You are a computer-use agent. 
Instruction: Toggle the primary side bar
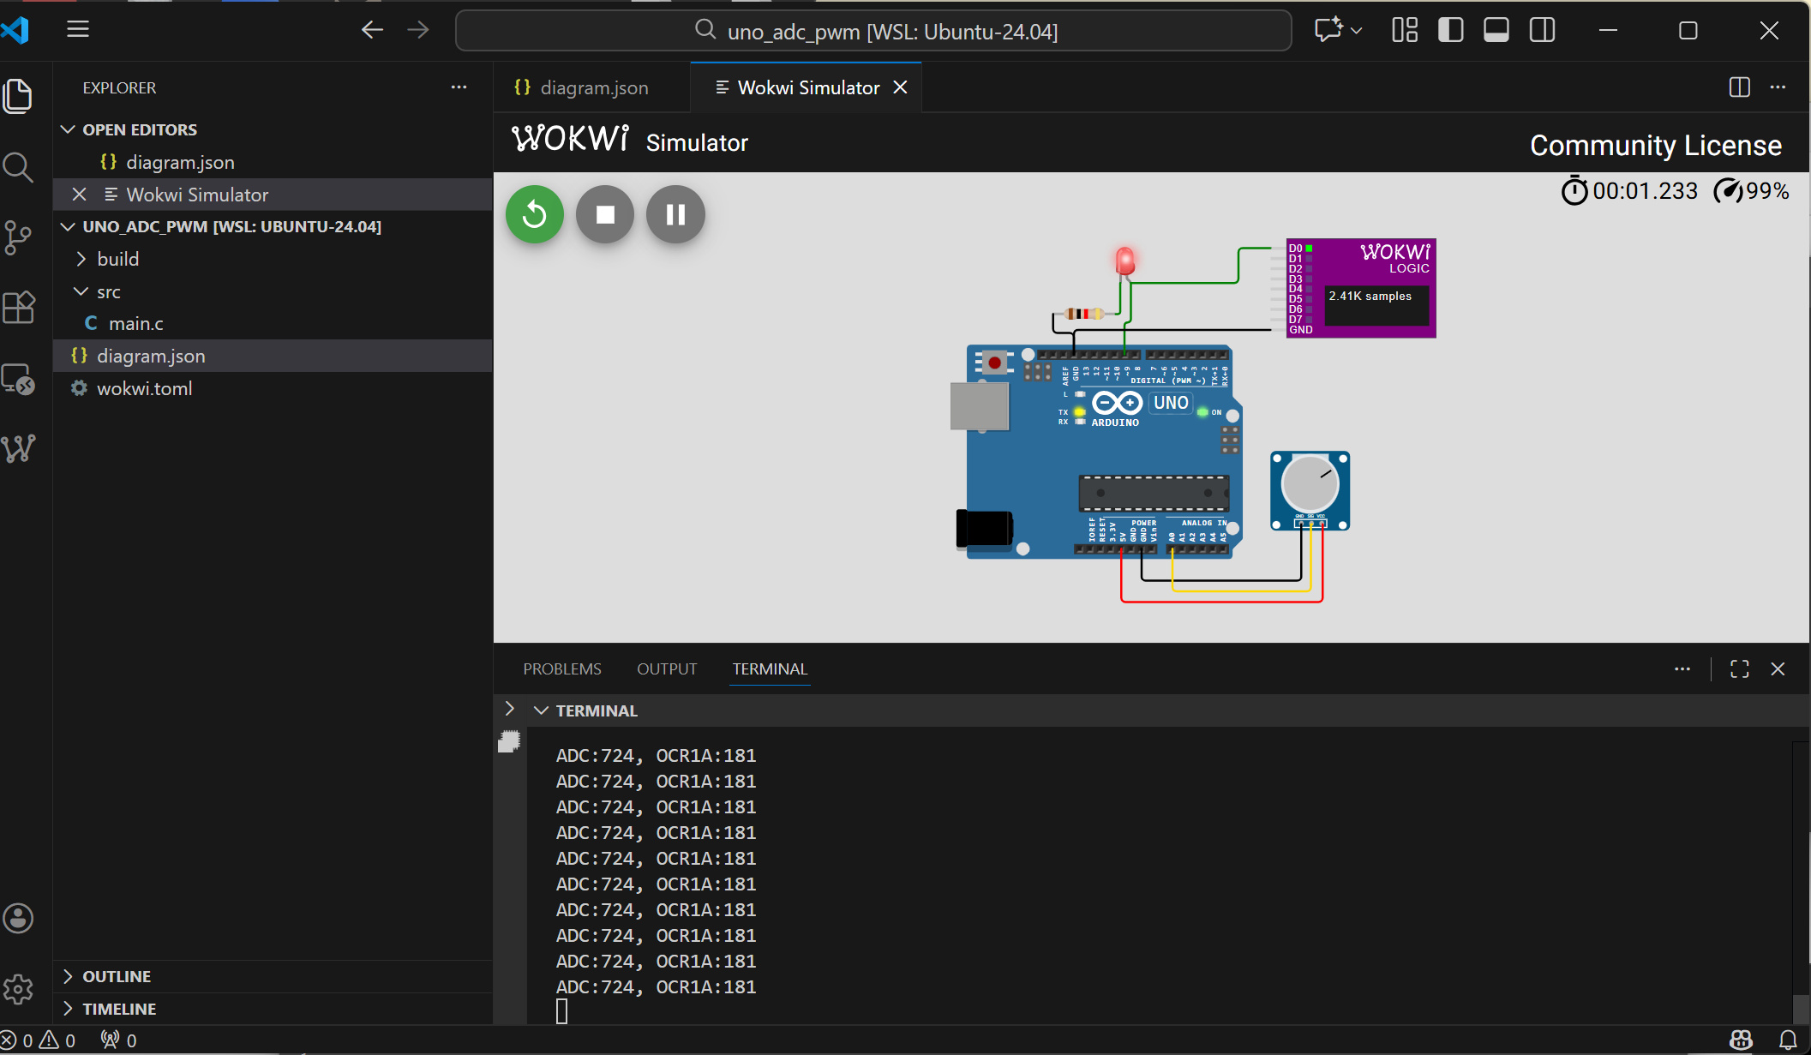tap(1450, 31)
